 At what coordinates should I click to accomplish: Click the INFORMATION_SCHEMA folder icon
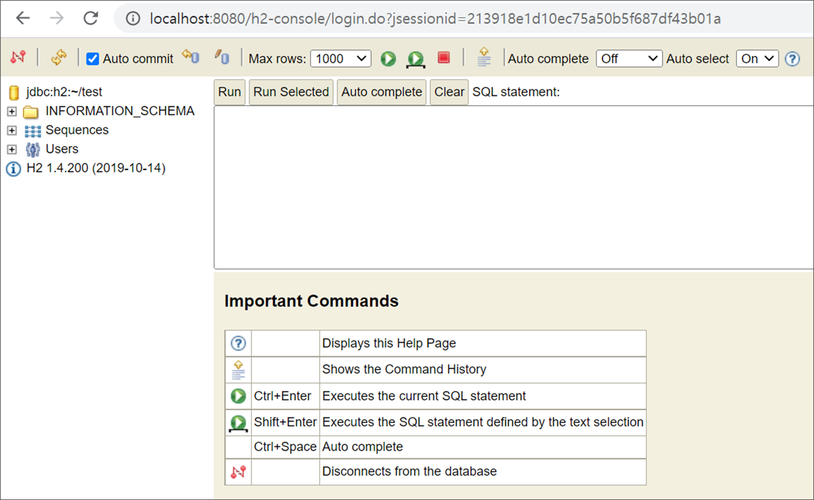pyautogui.click(x=31, y=111)
